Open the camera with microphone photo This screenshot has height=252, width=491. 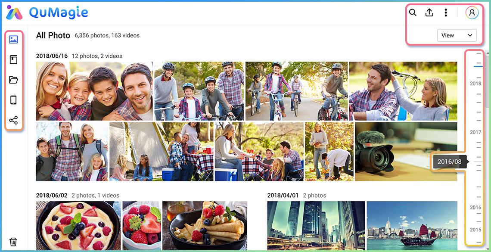(406, 151)
